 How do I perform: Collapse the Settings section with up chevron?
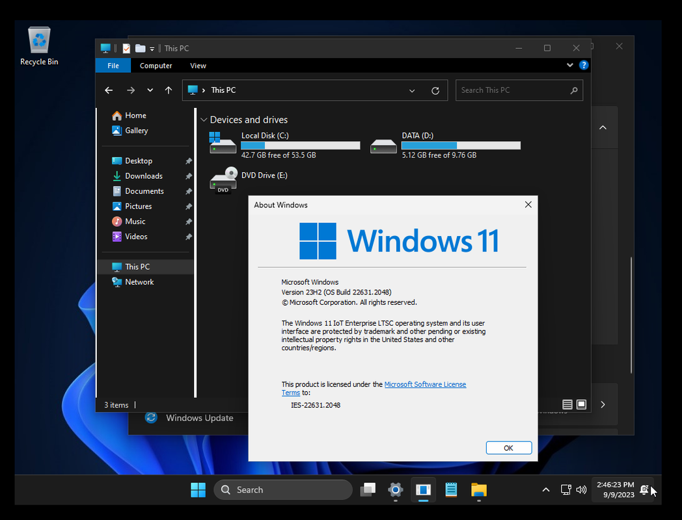[603, 127]
